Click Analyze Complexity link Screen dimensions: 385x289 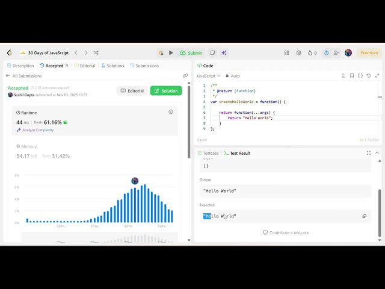[35, 130]
